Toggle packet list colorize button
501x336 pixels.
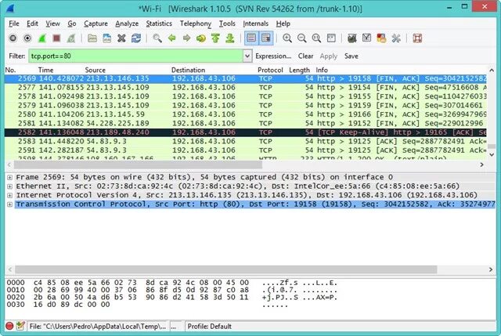(x=251, y=38)
